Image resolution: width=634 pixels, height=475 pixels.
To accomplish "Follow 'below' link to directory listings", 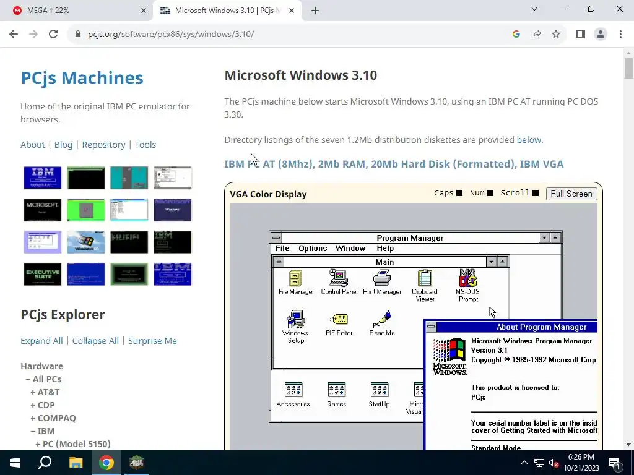I will (529, 140).
